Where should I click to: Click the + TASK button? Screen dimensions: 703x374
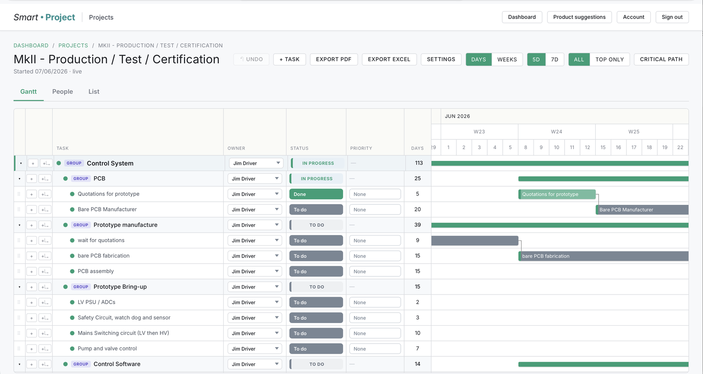click(x=290, y=59)
